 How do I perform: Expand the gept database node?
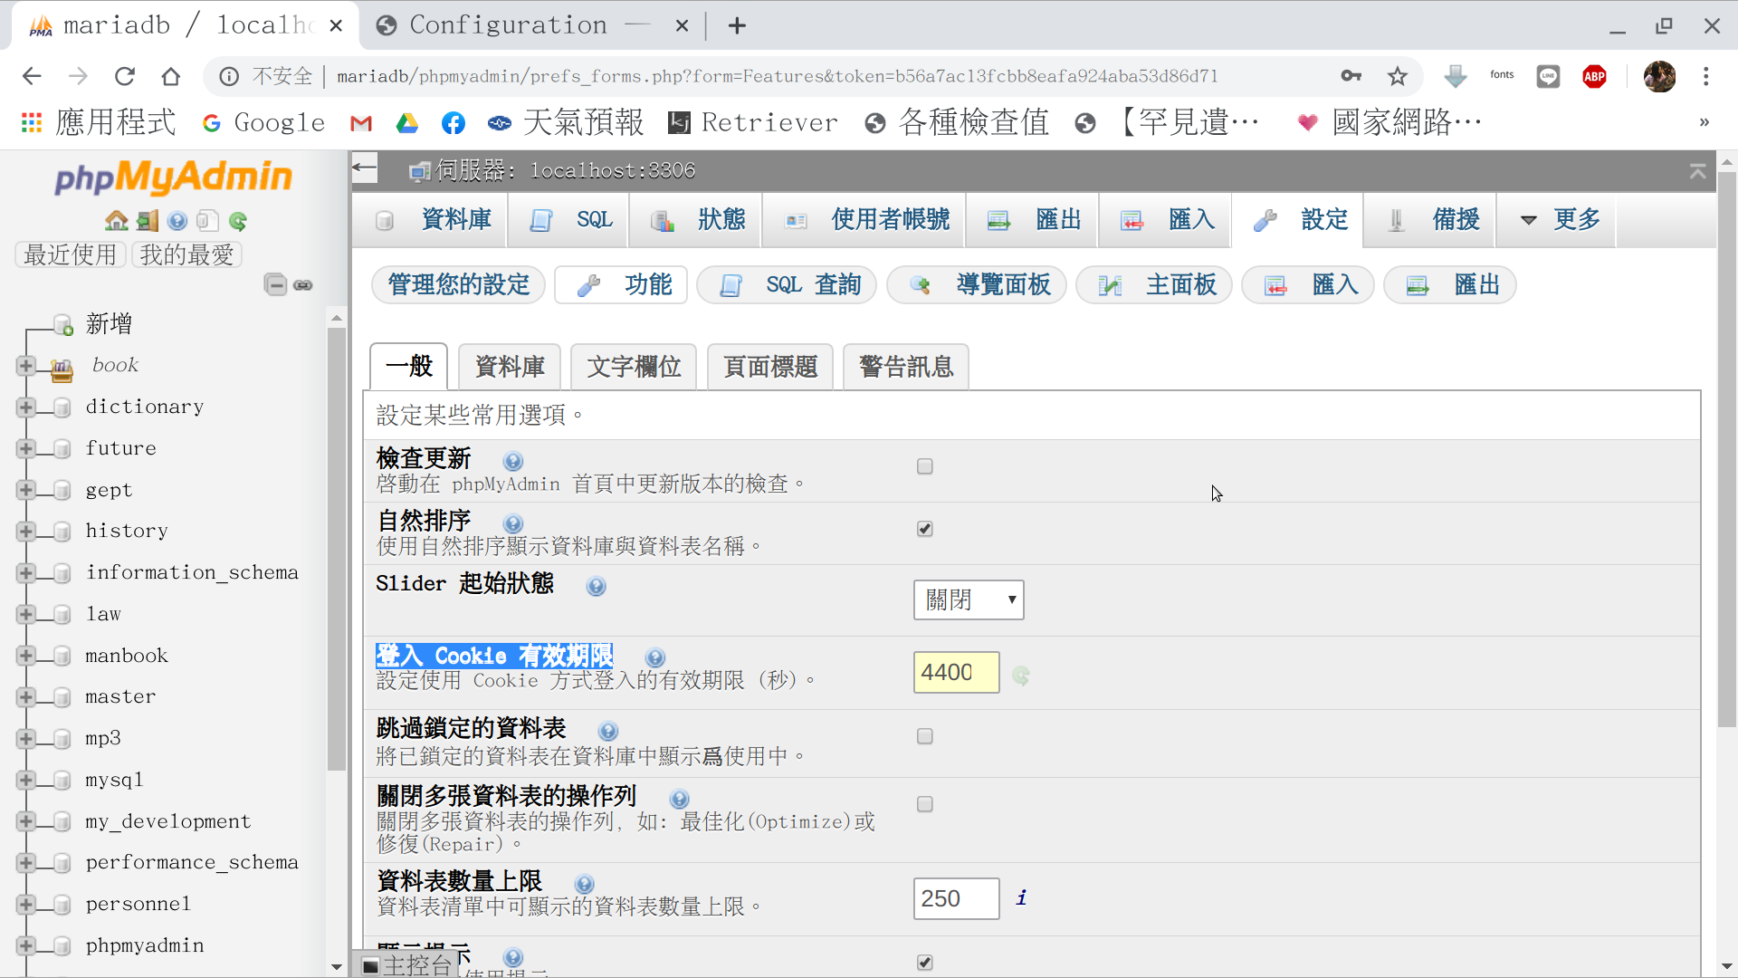(25, 490)
